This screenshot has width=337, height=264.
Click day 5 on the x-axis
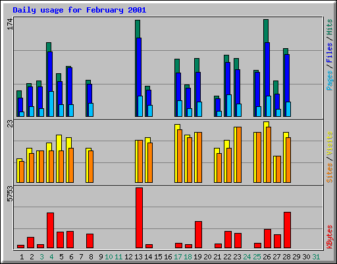coord(61,257)
